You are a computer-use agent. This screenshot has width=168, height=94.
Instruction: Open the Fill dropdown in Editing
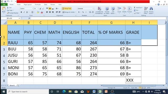[x=136, y=10]
